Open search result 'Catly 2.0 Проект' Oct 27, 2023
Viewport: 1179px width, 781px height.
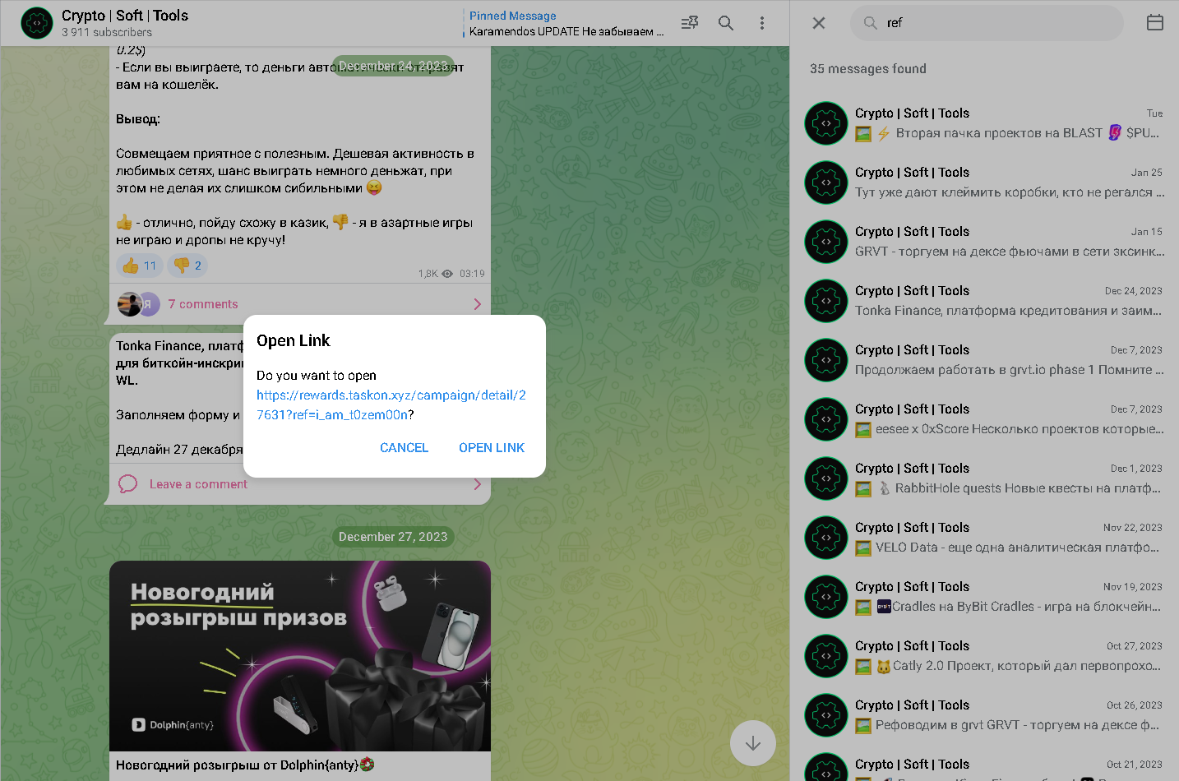pyautogui.click(x=984, y=656)
